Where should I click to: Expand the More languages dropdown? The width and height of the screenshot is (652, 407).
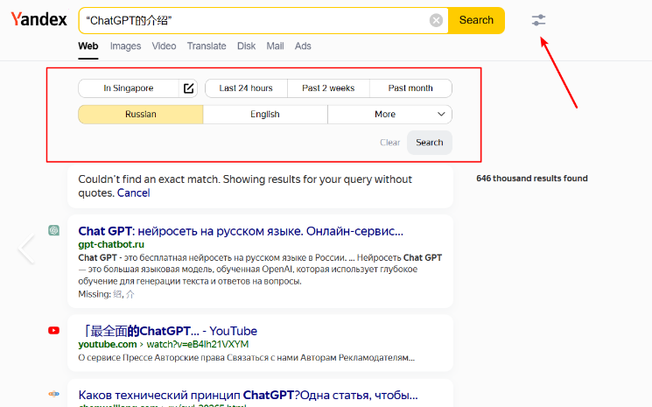(x=389, y=115)
